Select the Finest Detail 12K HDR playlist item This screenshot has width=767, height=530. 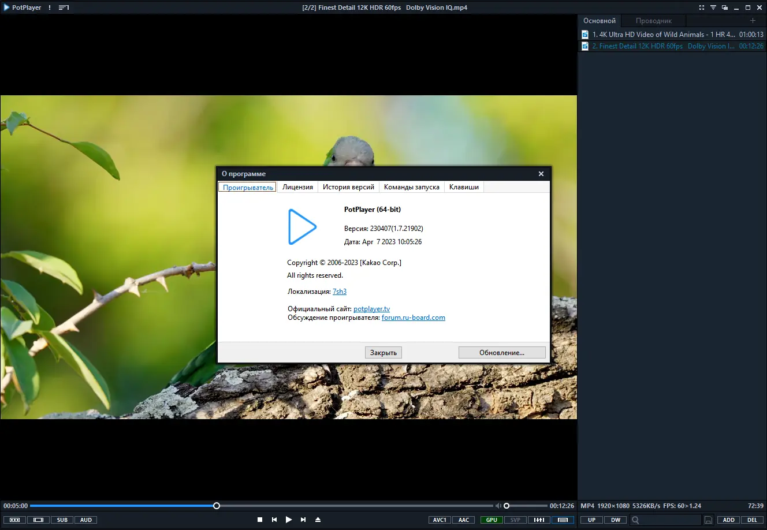click(672, 46)
